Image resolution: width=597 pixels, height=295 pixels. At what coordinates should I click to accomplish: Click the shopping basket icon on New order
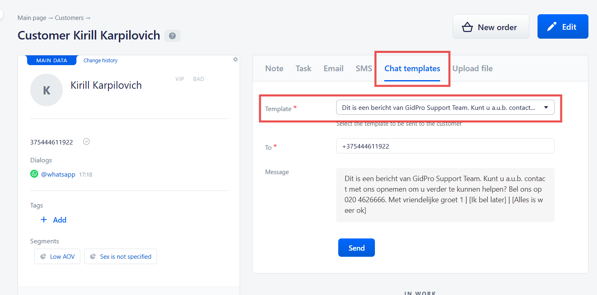click(467, 27)
